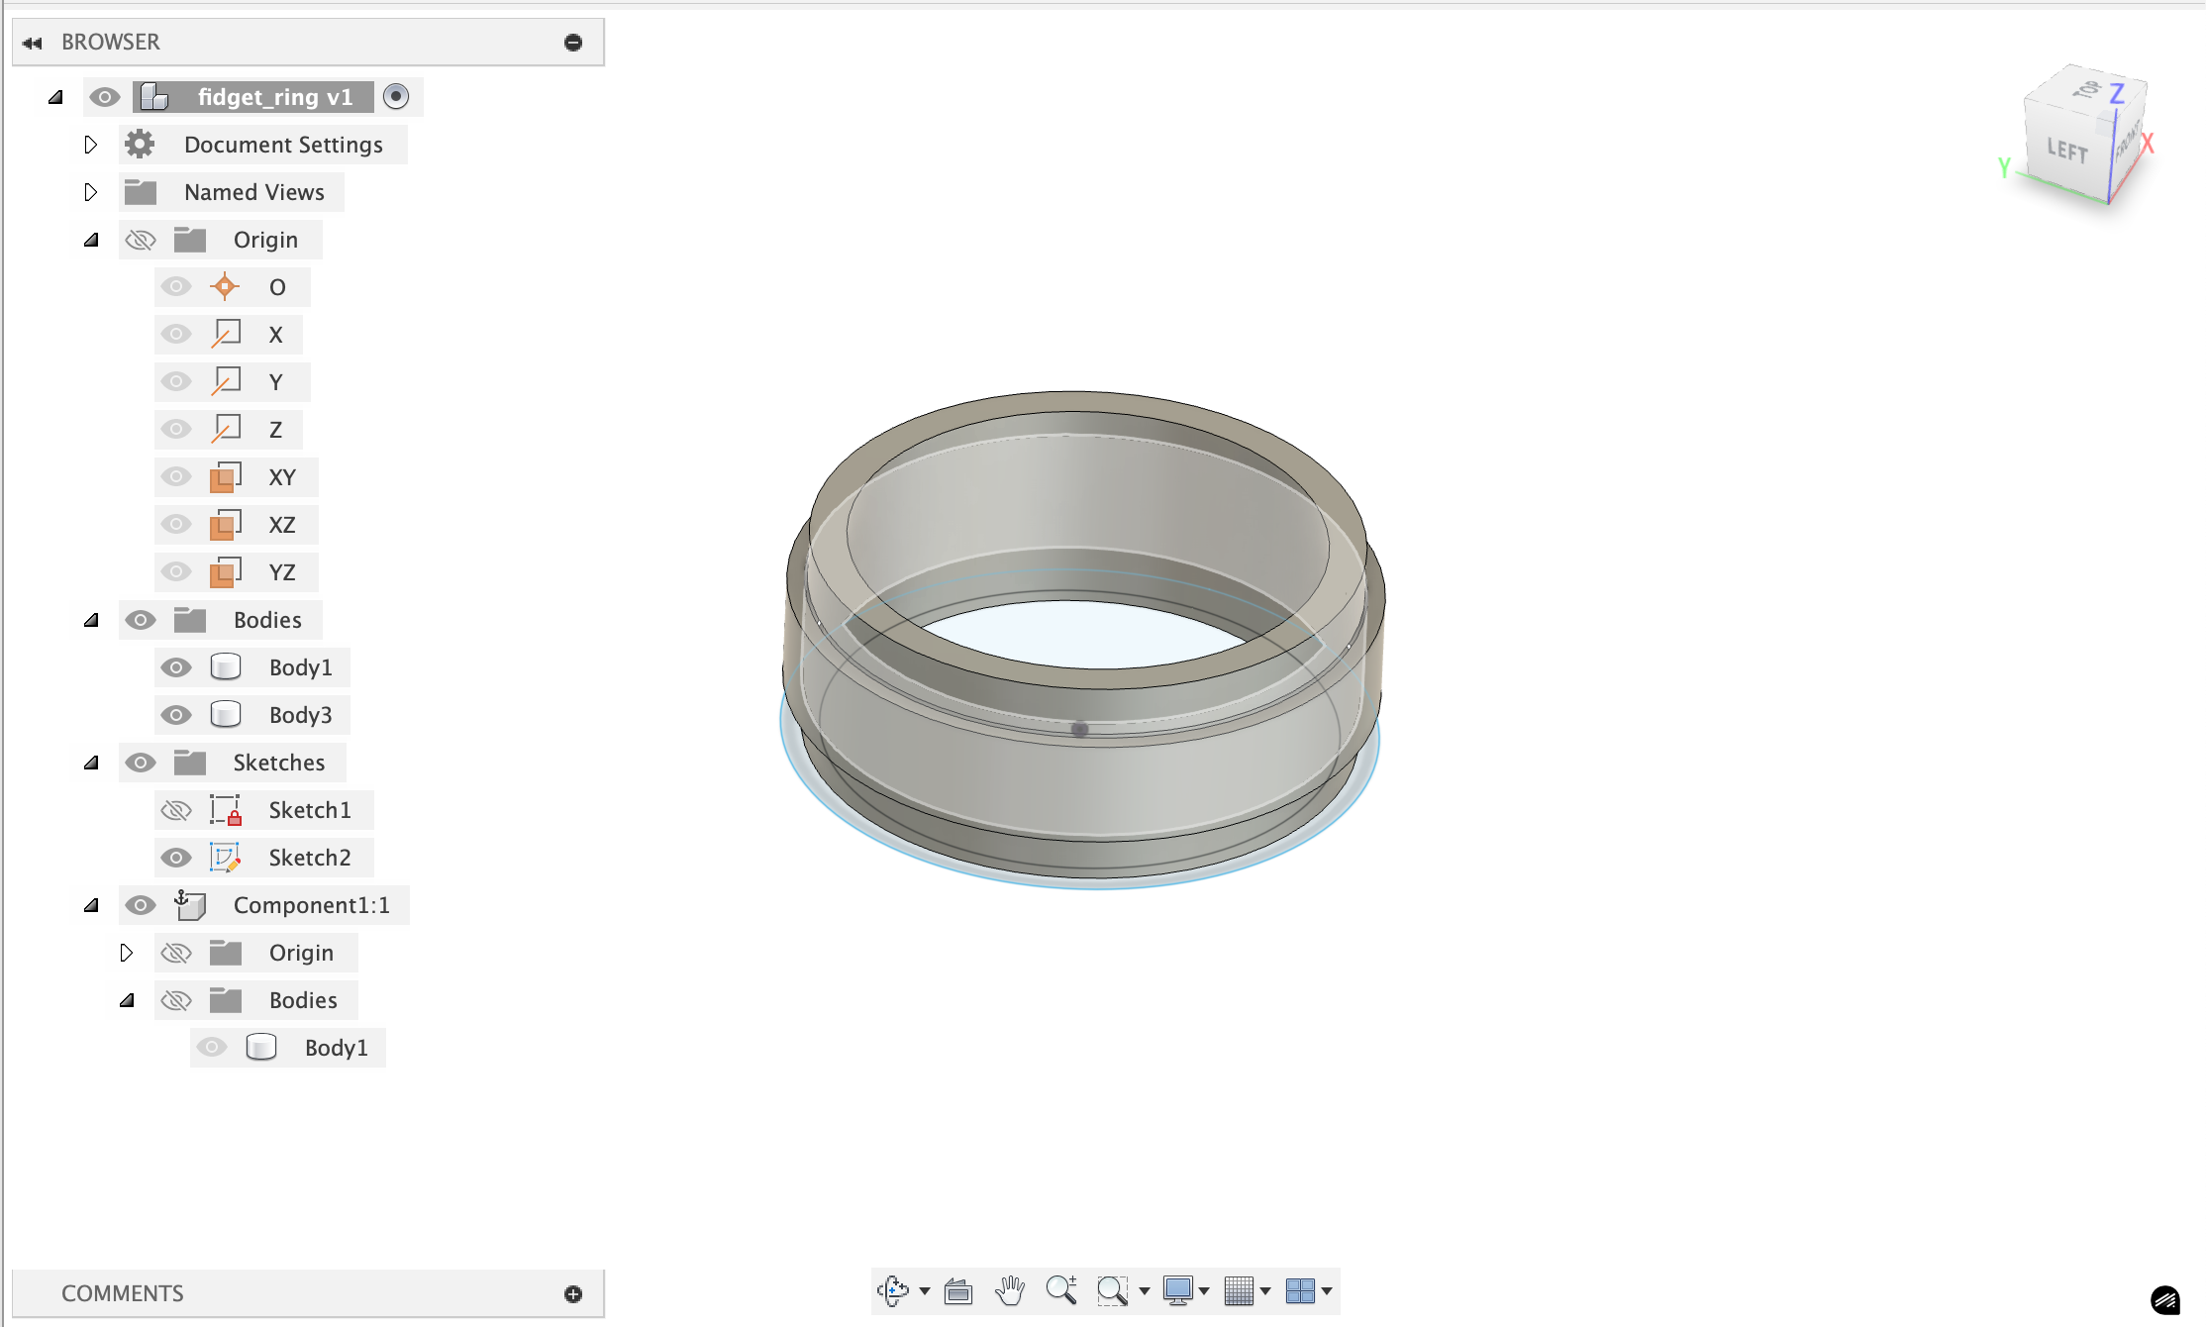Hide Body3 under Bodies
Viewport: 2206px width, 1327px height.
pyautogui.click(x=176, y=714)
